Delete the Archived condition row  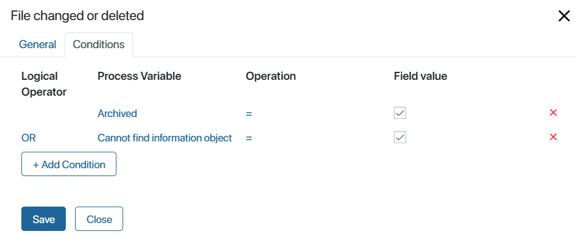pos(554,113)
